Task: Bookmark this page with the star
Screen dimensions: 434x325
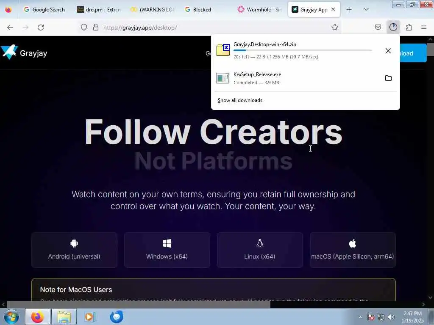Action: (x=335, y=27)
